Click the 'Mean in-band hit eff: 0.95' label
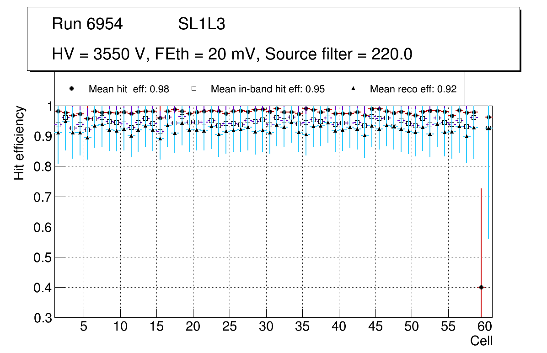Screen dimensions: 547x353 tap(268, 89)
